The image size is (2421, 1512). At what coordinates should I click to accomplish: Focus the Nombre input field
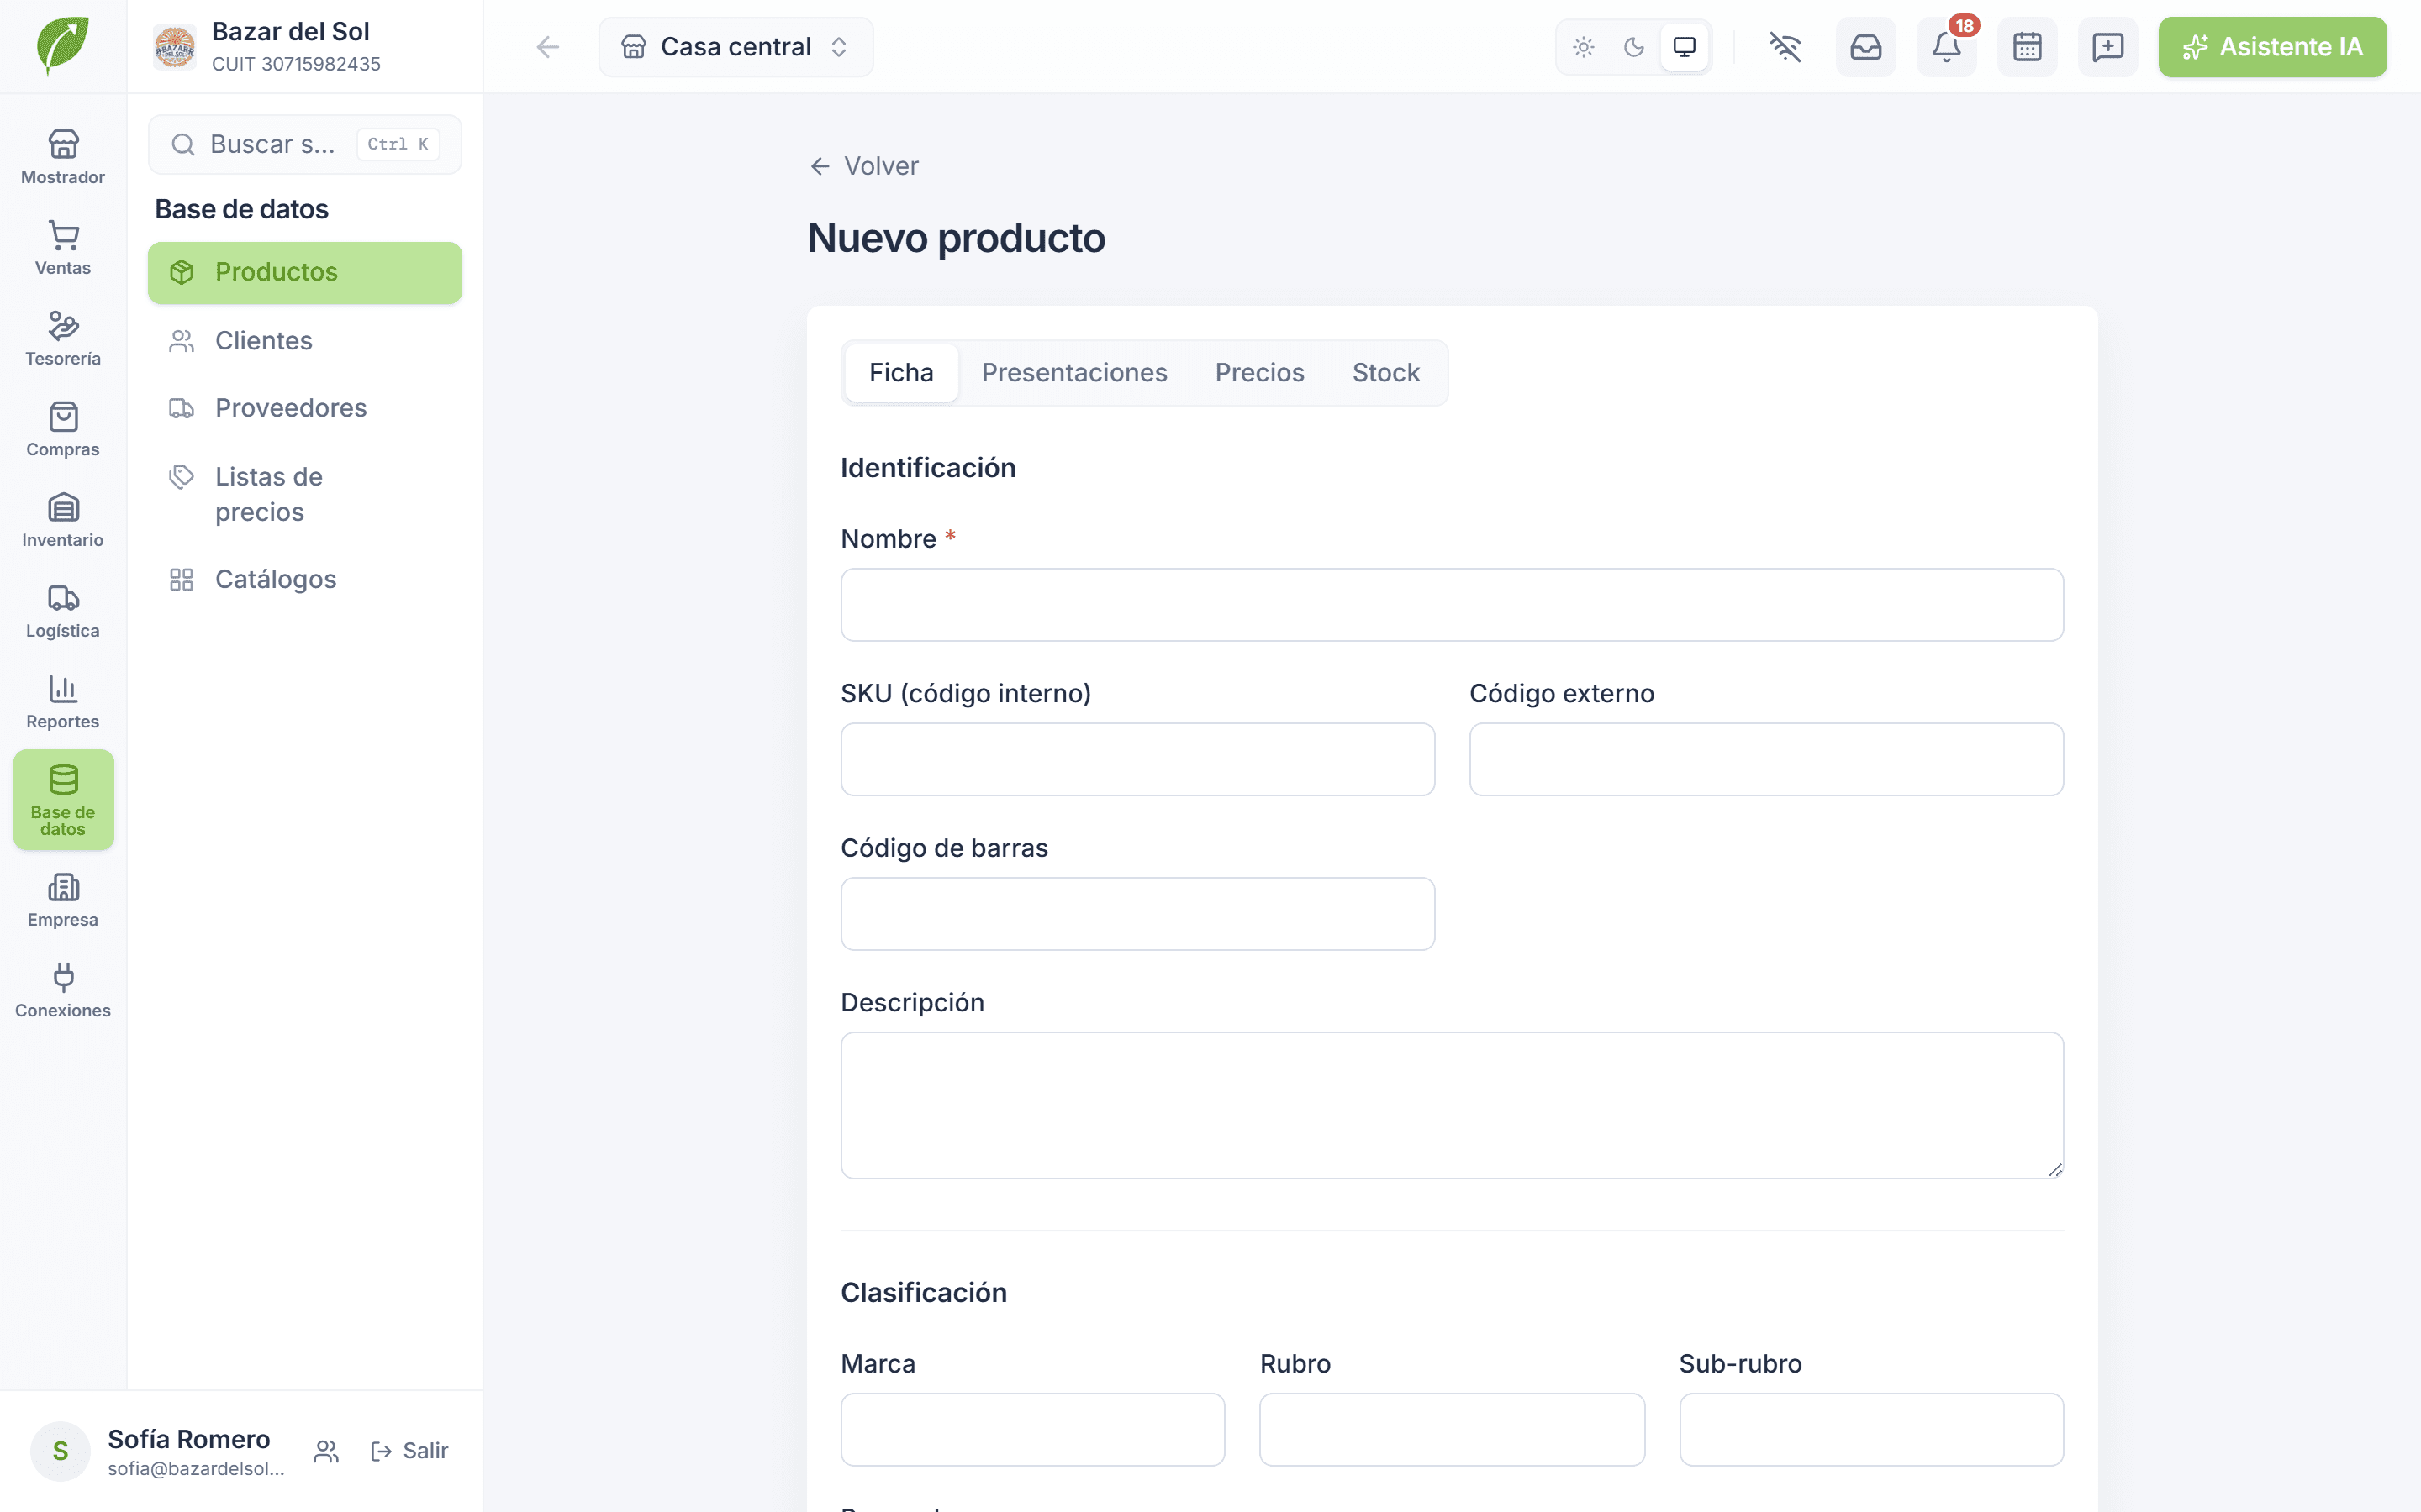[x=1452, y=605]
